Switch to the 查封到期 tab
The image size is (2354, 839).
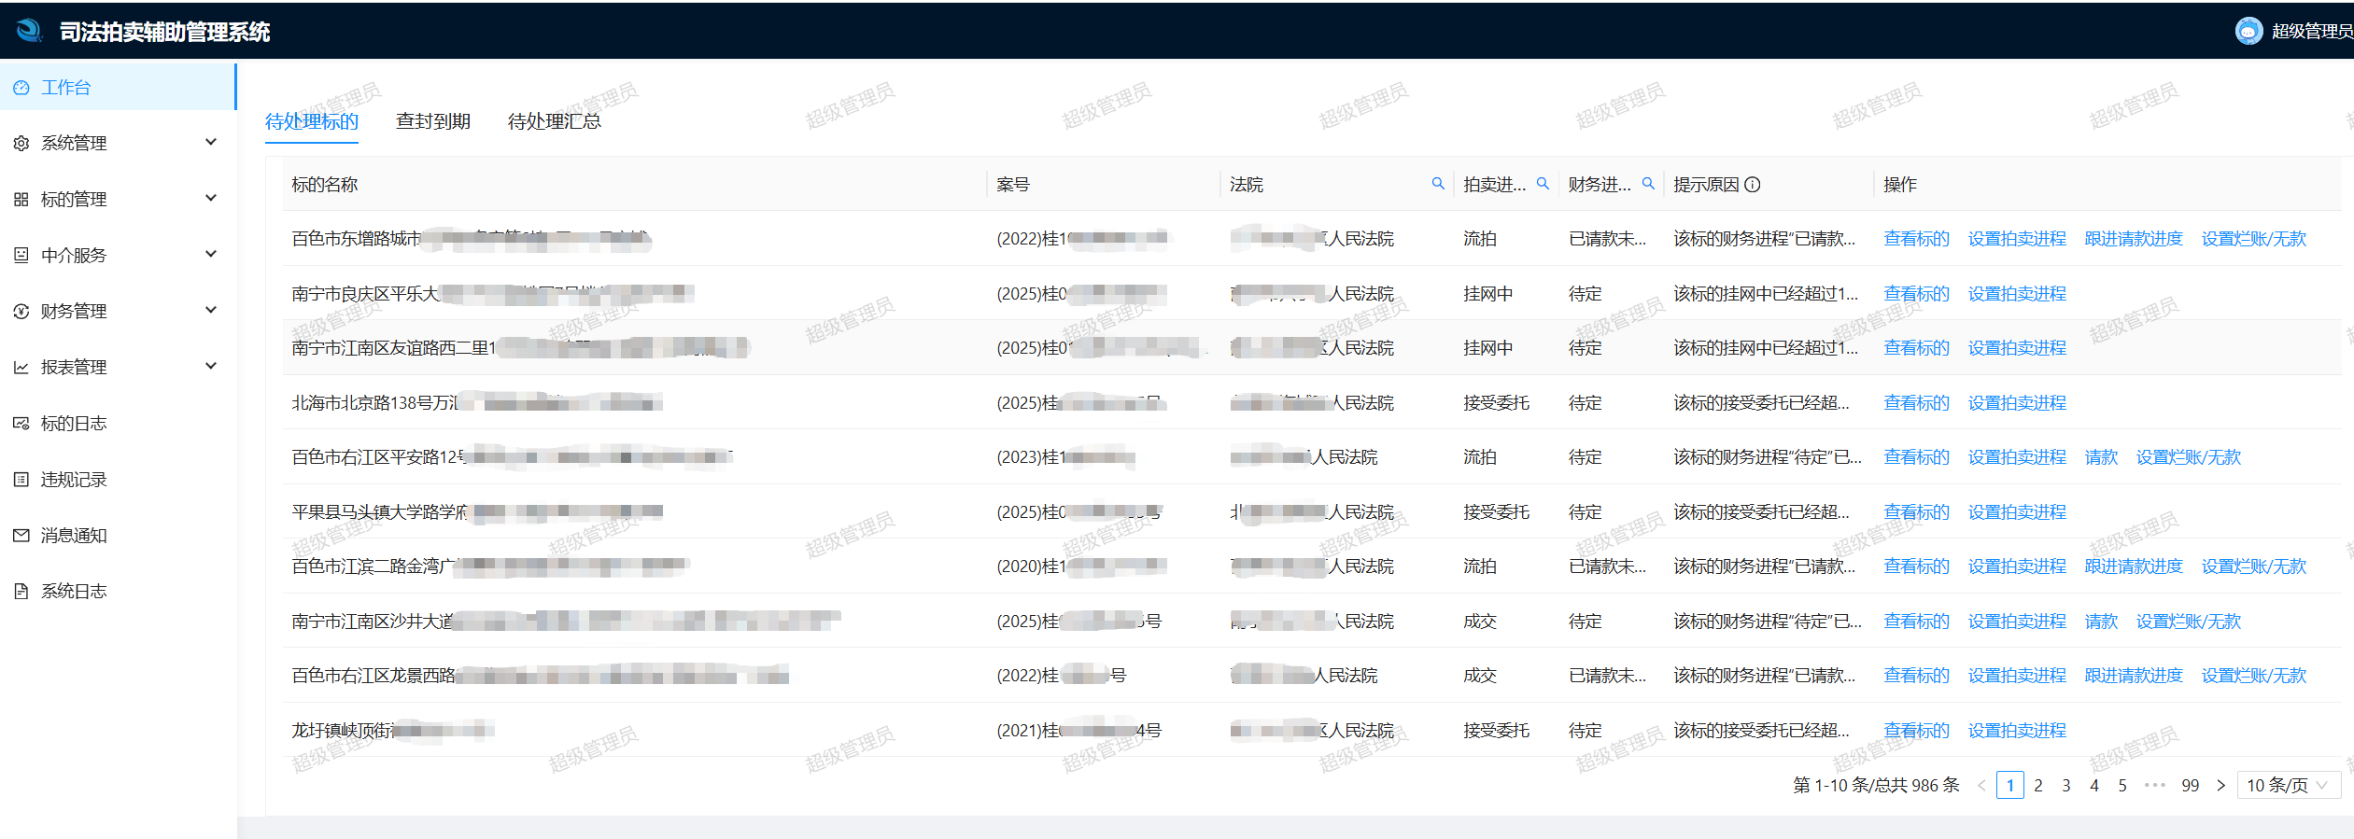pyautogui.click(x=433, y=121)
